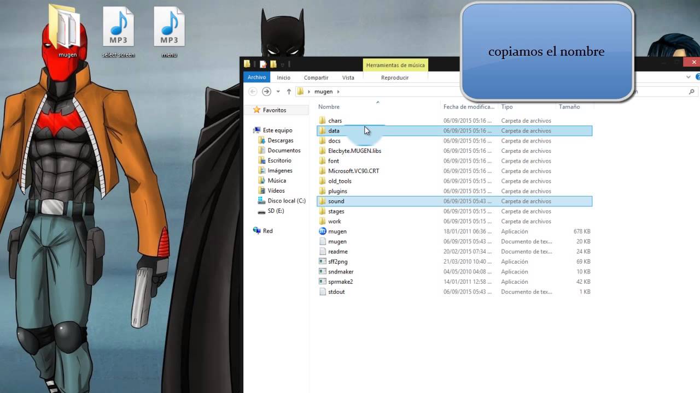Image resolution: width=700 pixels, height=393 pixels.
Task: Open the recent locations dropdown arrow
Action: (x=278, y=92)
